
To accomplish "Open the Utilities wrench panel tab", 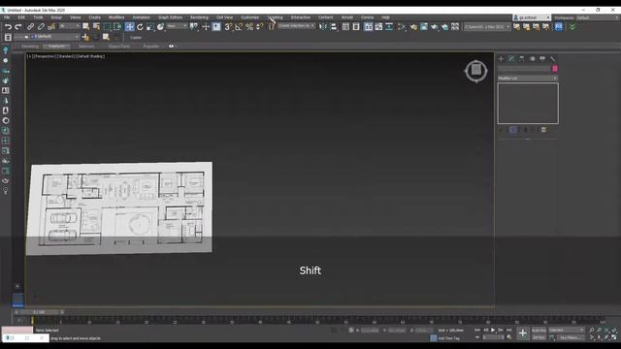I will pyautogui.click(x=553, y=58).
